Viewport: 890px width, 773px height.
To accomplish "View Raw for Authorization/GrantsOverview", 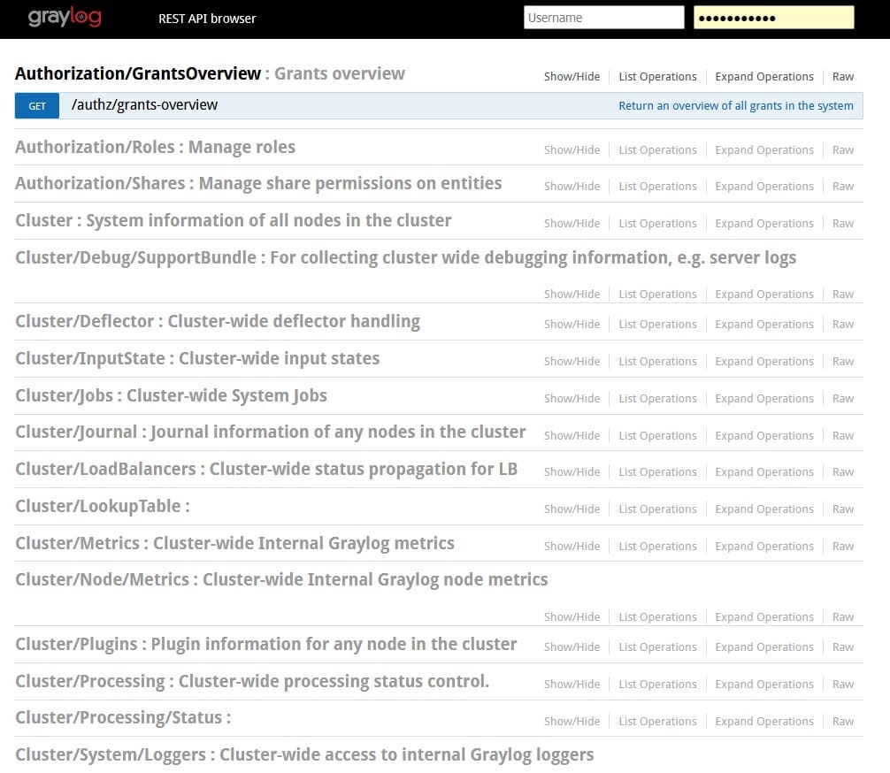I will [842, 77].
